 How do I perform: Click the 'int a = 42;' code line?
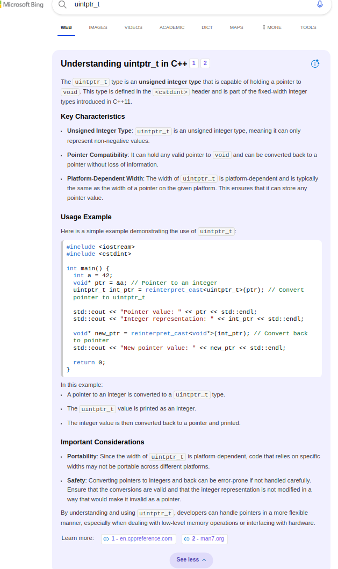click(93, 276)
